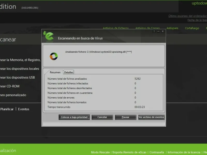This screenshot has width=207, height=155.
Task: Click version number (14.0.1400.1381) text
Action: point(30,8)
